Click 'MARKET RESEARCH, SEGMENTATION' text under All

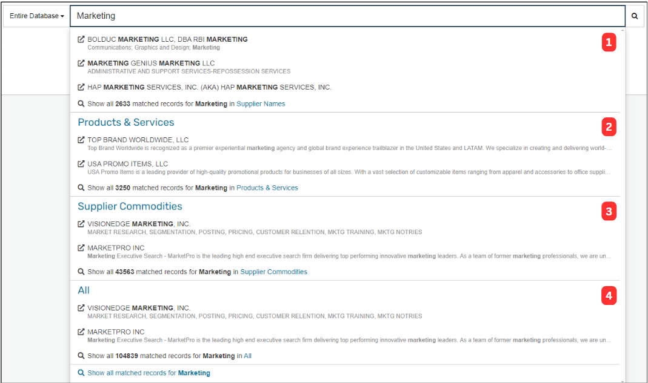pyautogui.click(x=255, y=316)
